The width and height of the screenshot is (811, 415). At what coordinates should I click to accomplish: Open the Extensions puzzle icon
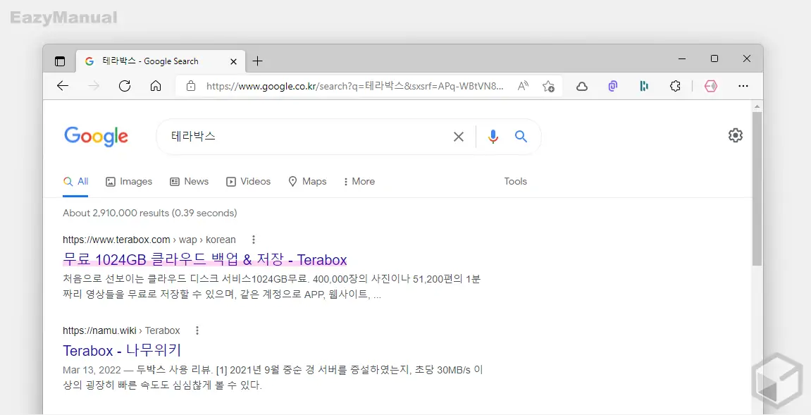[x=675, y=87]
